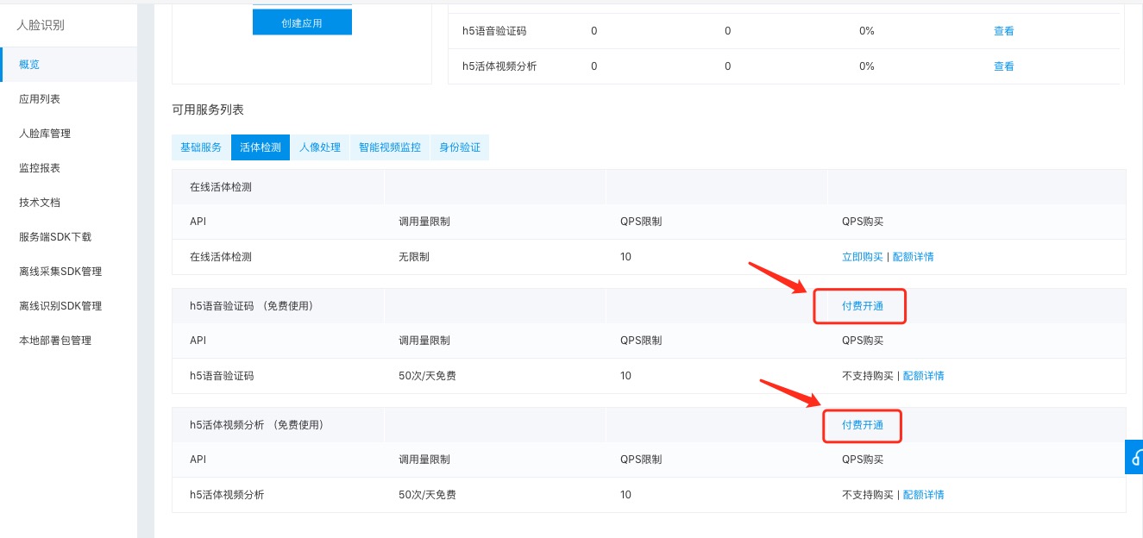This screenshot has width=1143, height=538.
Task: Click 查看 in the h5活体视频分析 stats row
Action: pos(1004,66)
